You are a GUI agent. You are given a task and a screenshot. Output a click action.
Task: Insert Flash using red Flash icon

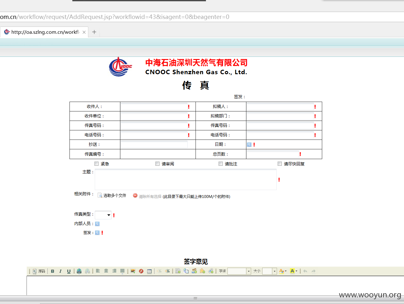click(141, 271)
